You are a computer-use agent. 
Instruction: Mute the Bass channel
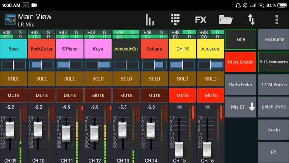pos(14,96)
